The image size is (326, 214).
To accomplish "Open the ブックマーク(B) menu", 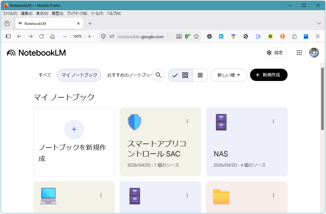I will click(77, 13).
